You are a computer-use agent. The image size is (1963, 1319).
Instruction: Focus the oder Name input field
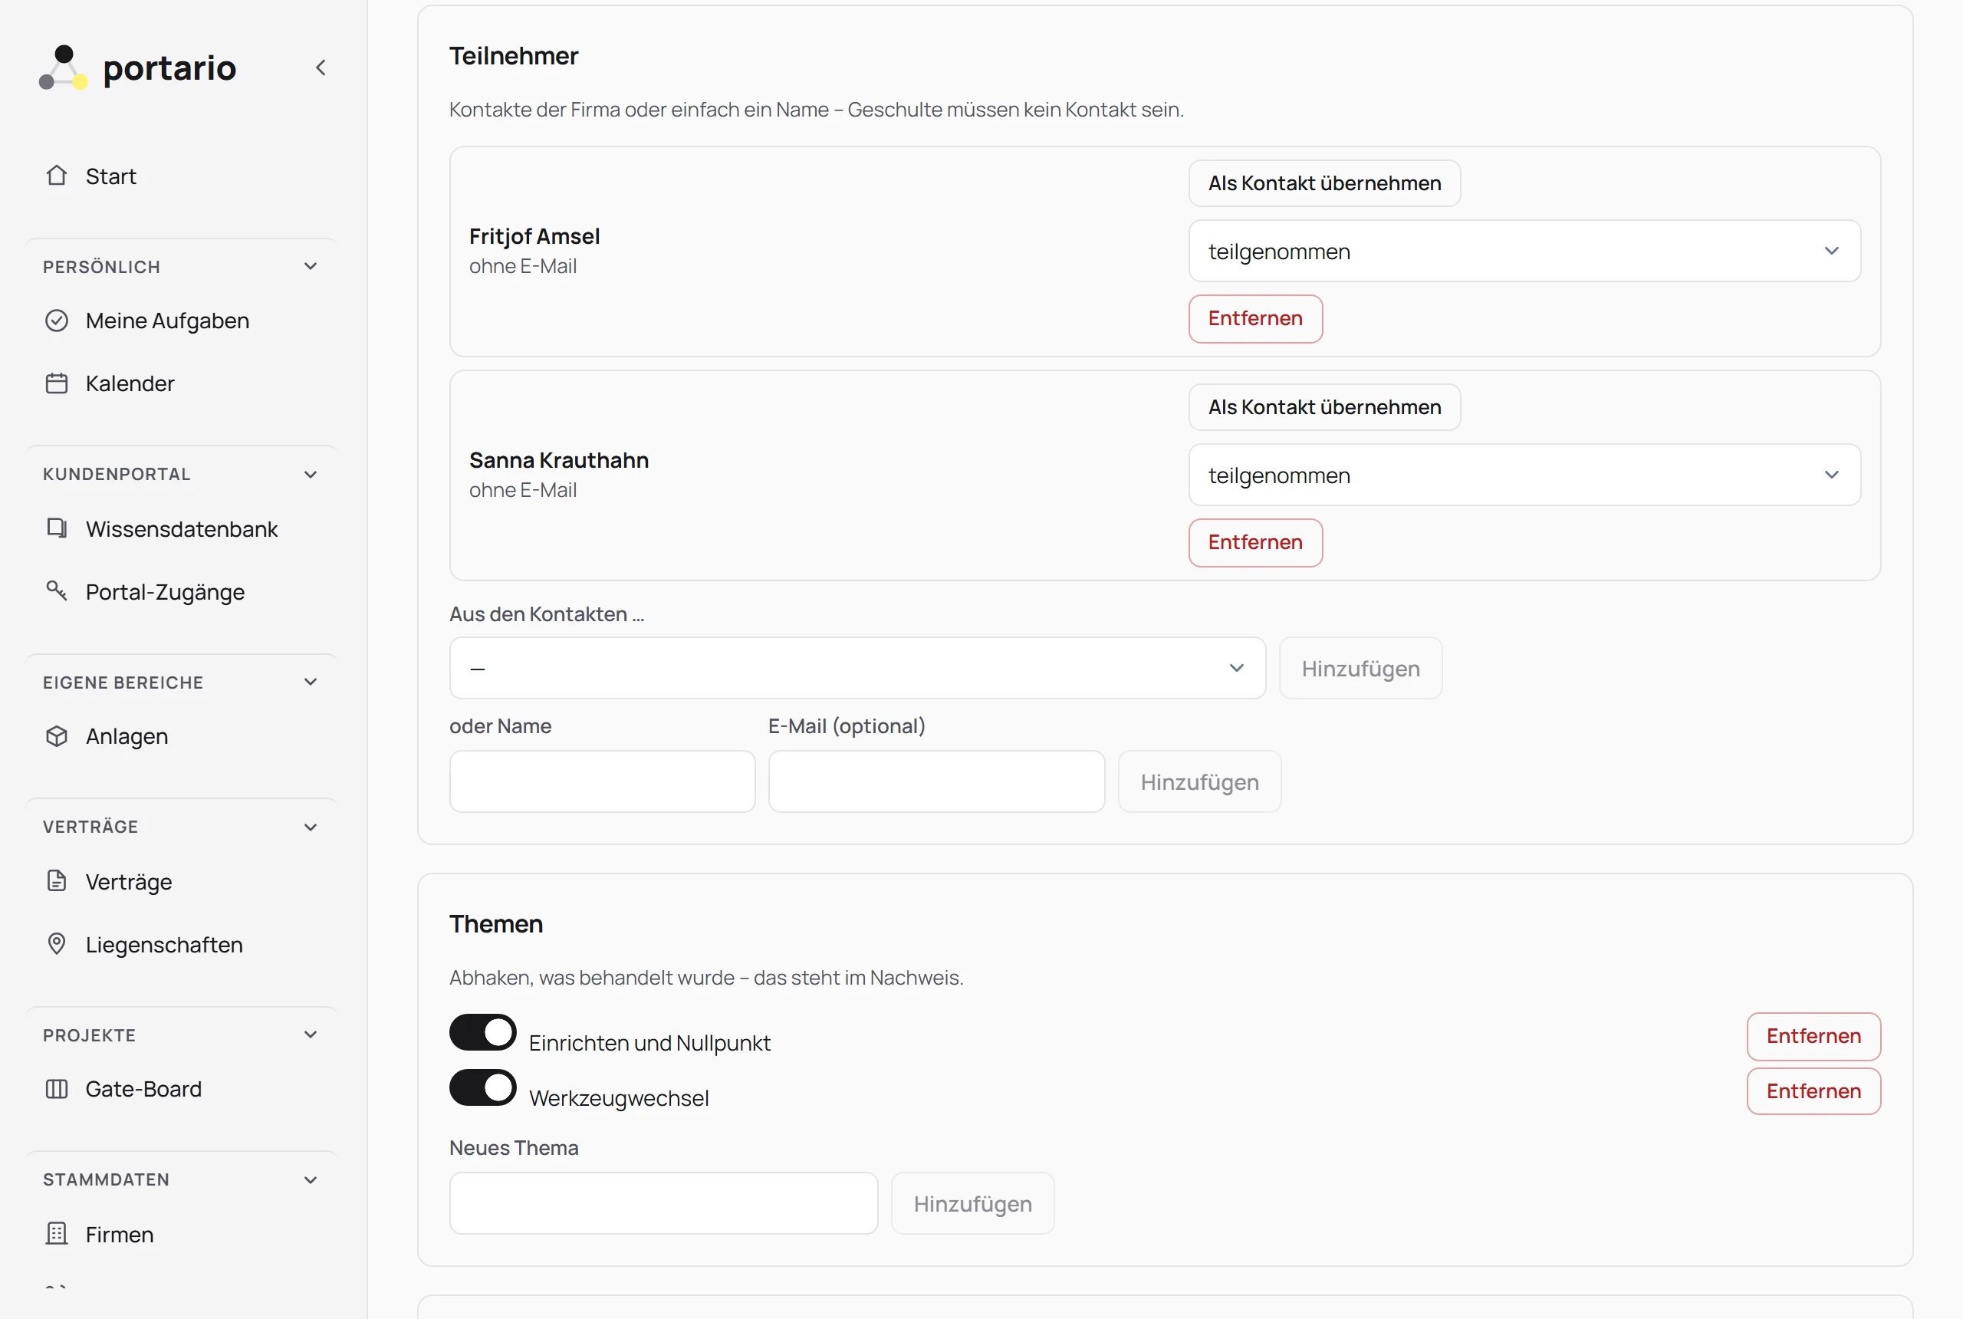tap(602, 781)
